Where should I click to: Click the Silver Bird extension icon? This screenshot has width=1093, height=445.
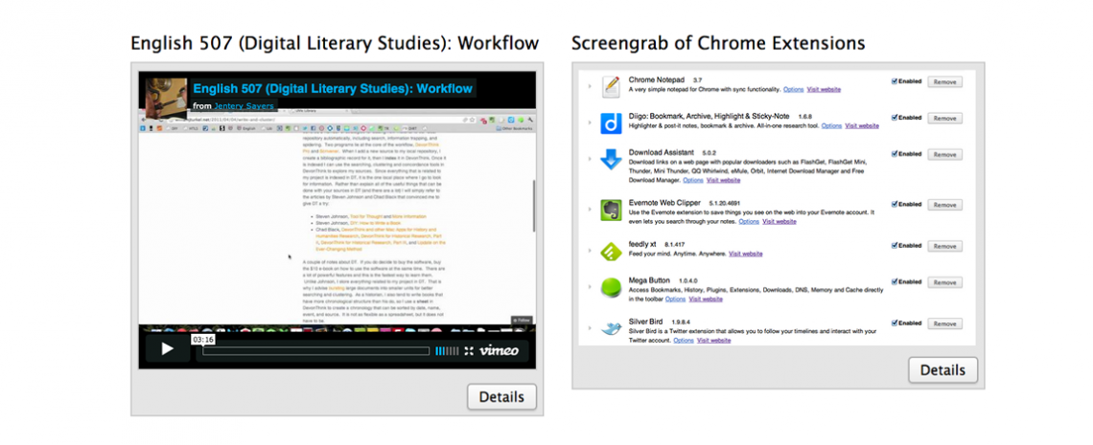click(611, 328)
